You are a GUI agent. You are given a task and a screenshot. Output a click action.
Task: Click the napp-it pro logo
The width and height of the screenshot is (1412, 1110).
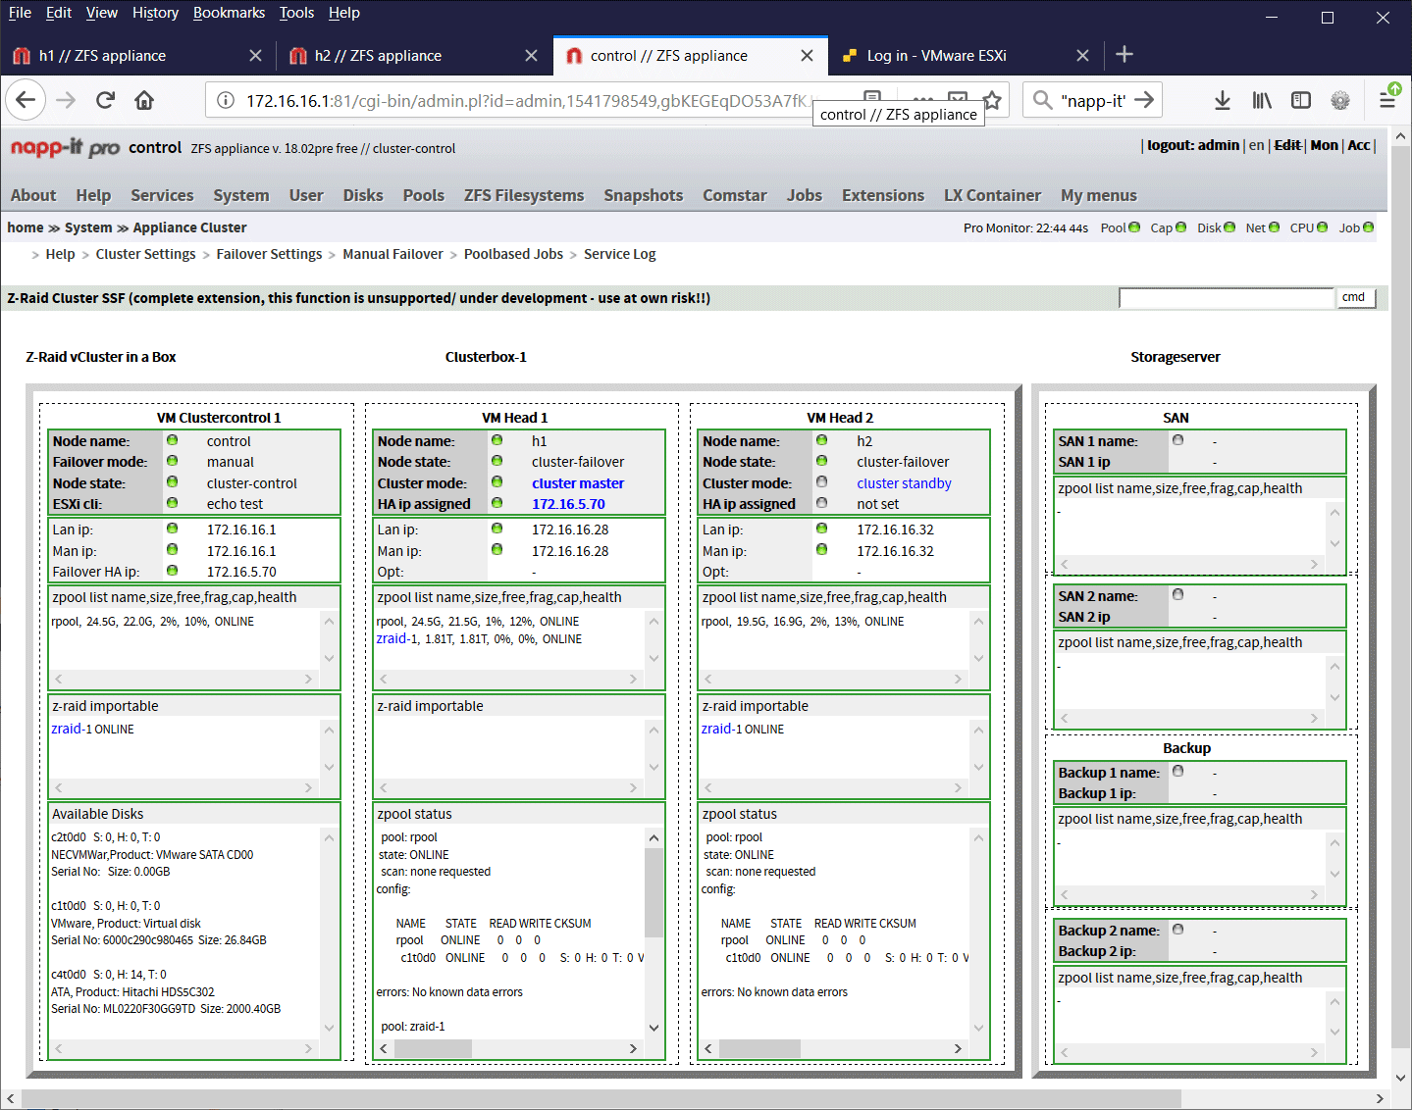64,147
